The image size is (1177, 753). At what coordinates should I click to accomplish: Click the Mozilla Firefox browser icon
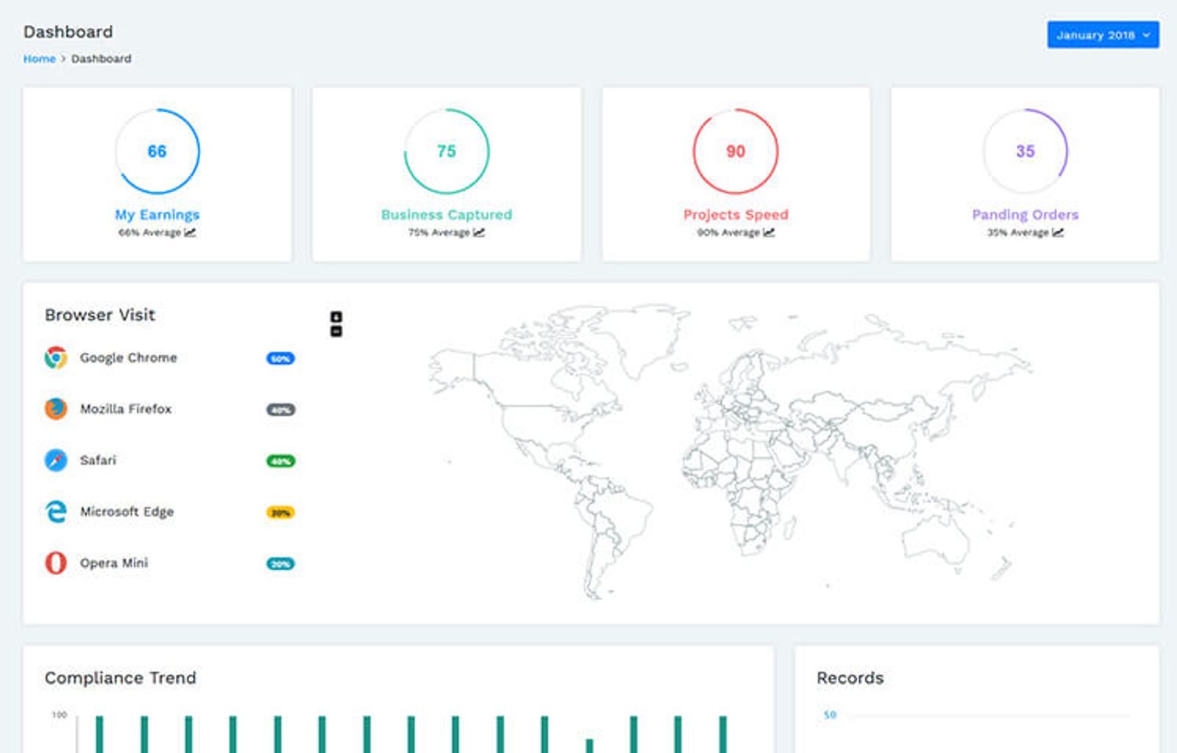point(56,409)
